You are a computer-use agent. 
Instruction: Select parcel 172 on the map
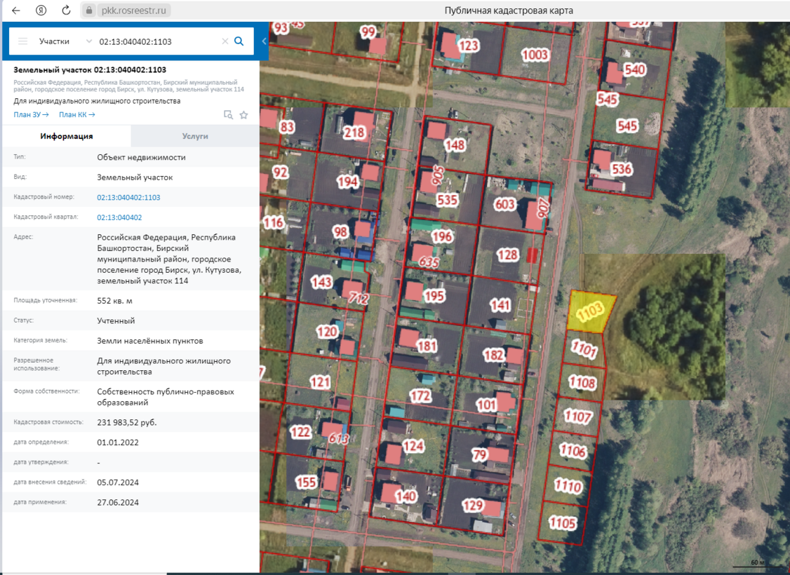[420, 395]
